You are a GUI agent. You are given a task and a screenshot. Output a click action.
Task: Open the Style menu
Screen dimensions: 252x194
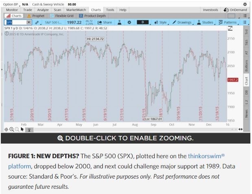coord(161,22)
